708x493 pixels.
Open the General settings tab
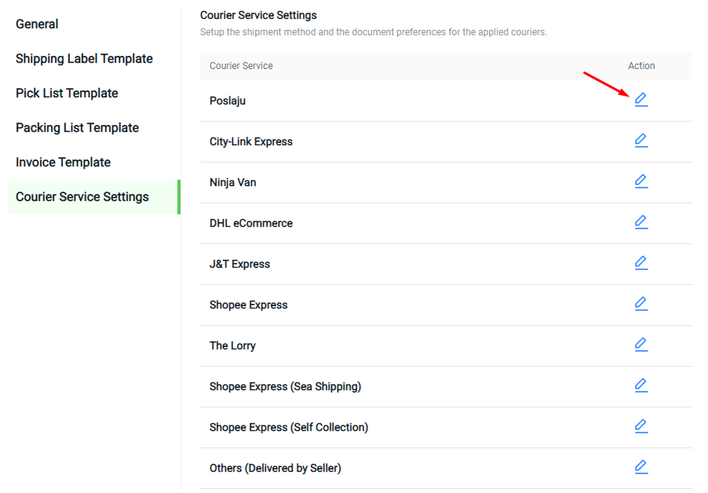37,24
